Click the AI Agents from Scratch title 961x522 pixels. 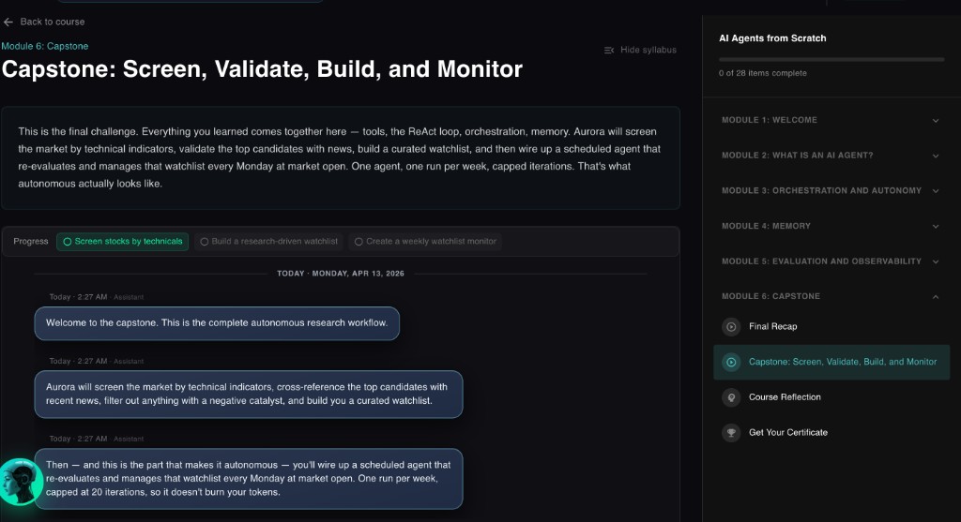coord(772,37)
